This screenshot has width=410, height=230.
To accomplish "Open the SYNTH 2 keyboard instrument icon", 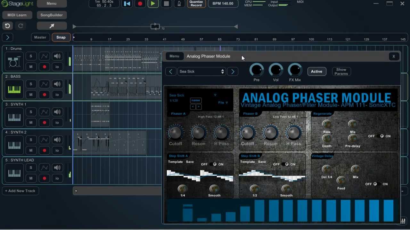I will (x=14, y=145).
